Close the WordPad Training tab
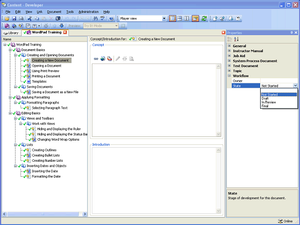 click(x=65, y=32)
